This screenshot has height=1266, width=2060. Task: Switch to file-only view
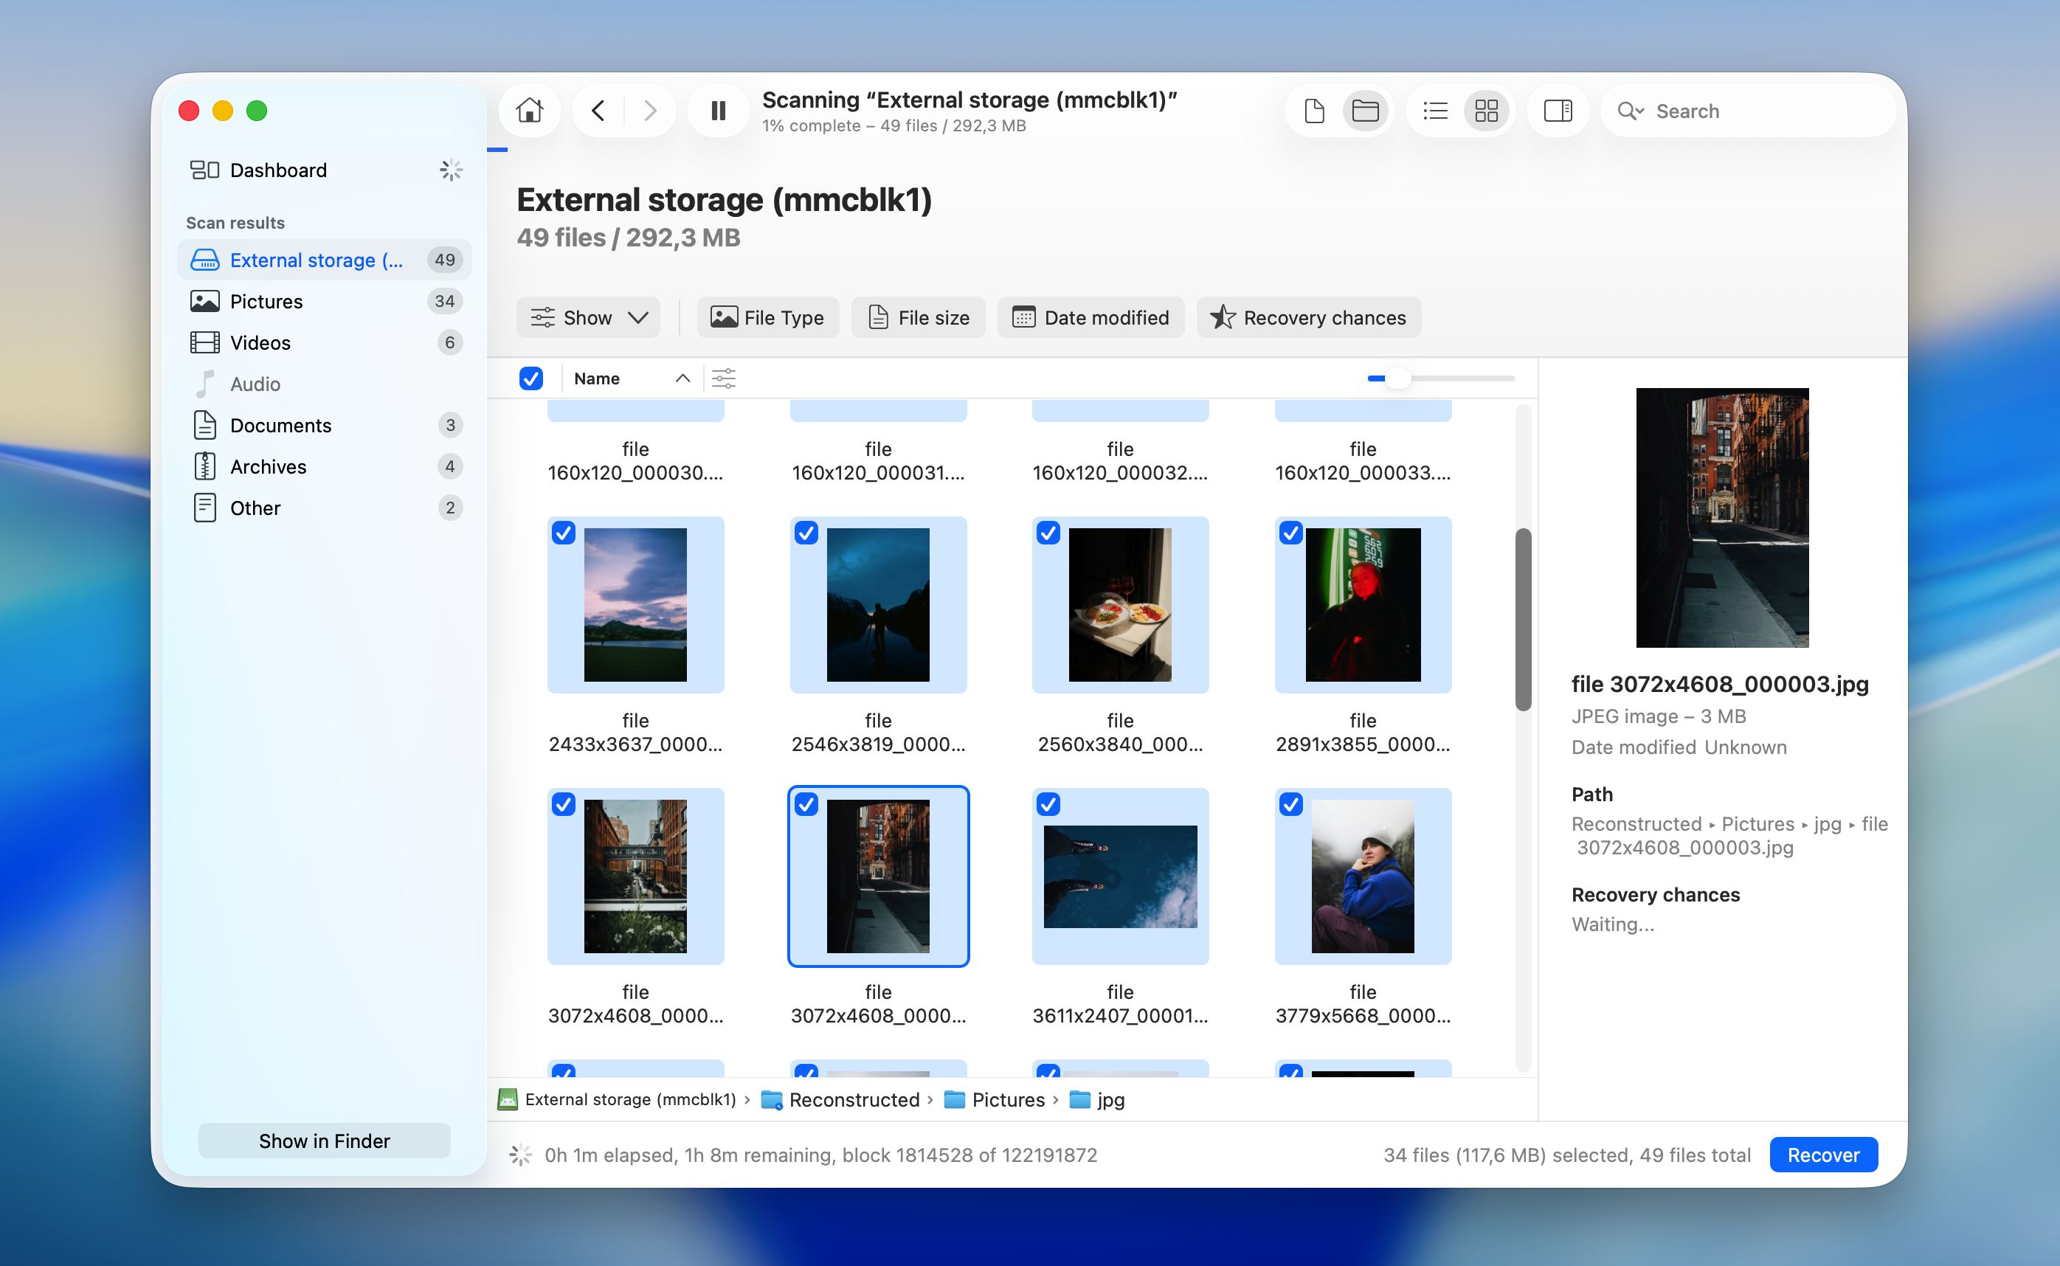tap(1314, 110)
